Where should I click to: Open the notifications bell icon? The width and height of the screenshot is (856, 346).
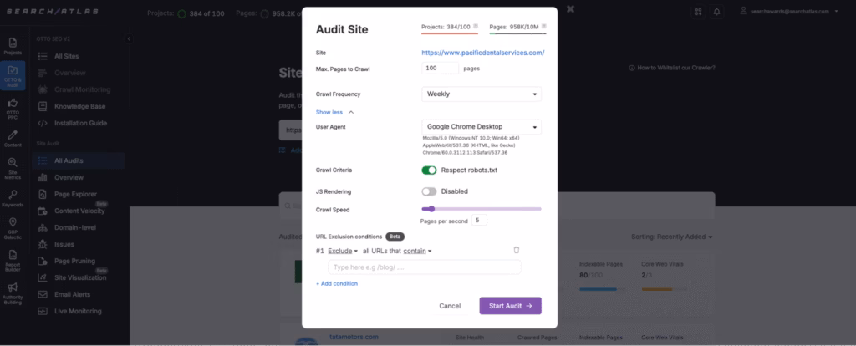coord(716,12)
